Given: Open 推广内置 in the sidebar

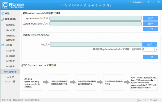Looking at the screenshot, I should (10, 30).
